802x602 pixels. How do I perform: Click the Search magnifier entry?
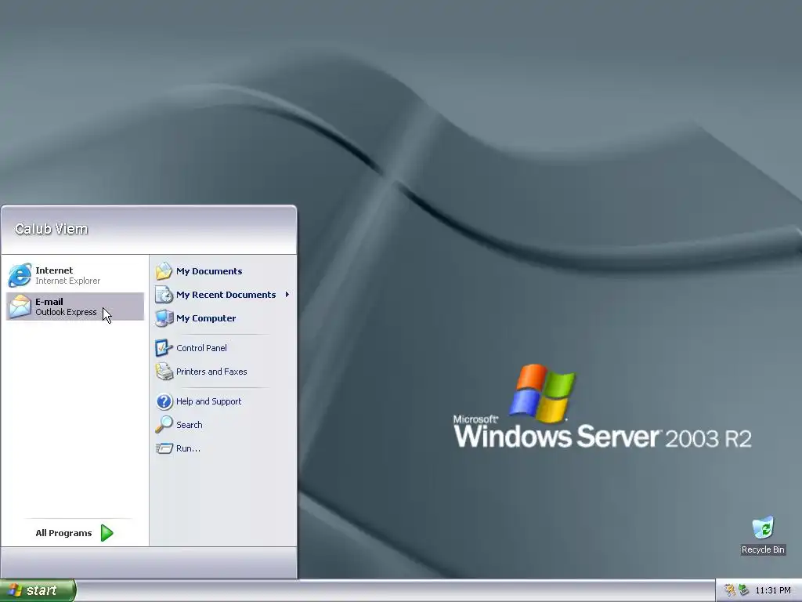coord(222,425)
